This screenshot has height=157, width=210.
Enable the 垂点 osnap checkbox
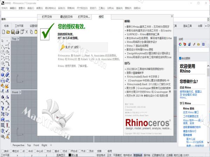tap(53, 151)
